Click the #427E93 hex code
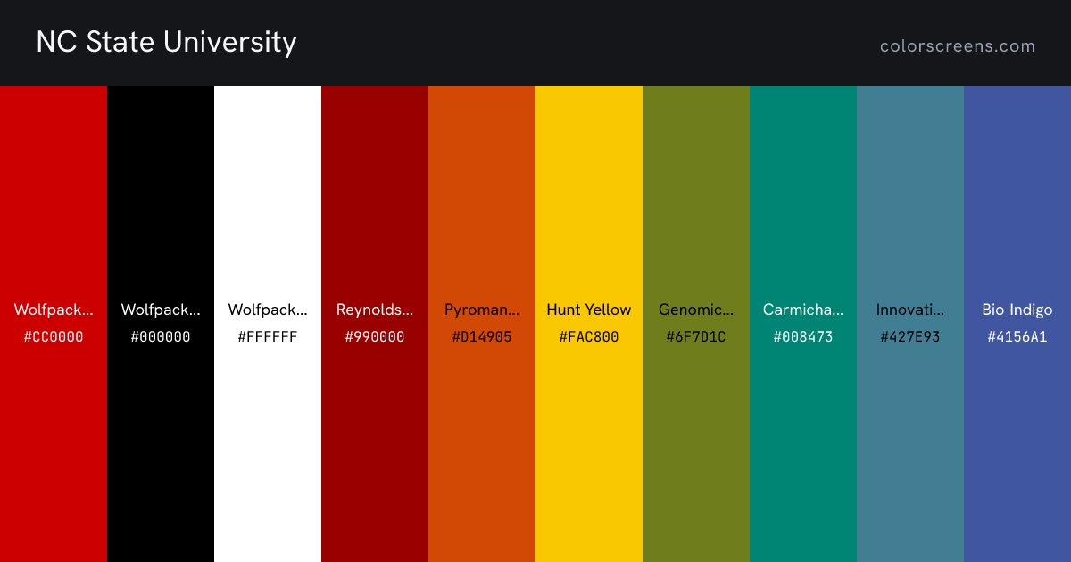Image resolution: width=1071 pixels, height=562 pixels. 910,337
